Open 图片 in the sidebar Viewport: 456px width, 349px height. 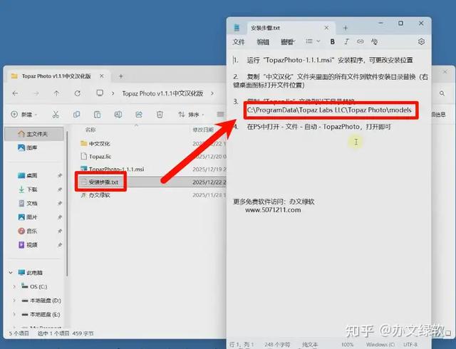pyautogui.click(x=28, y=217)
